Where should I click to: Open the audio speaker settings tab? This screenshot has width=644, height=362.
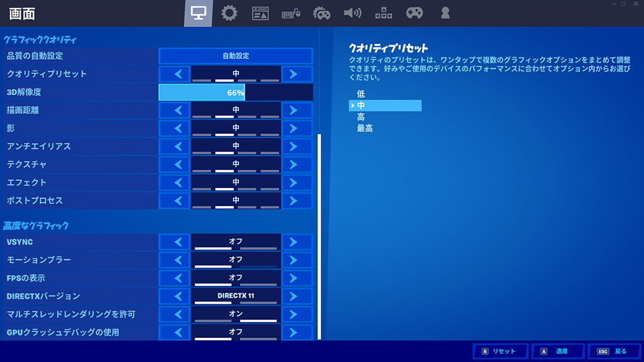tap(352, 13)
